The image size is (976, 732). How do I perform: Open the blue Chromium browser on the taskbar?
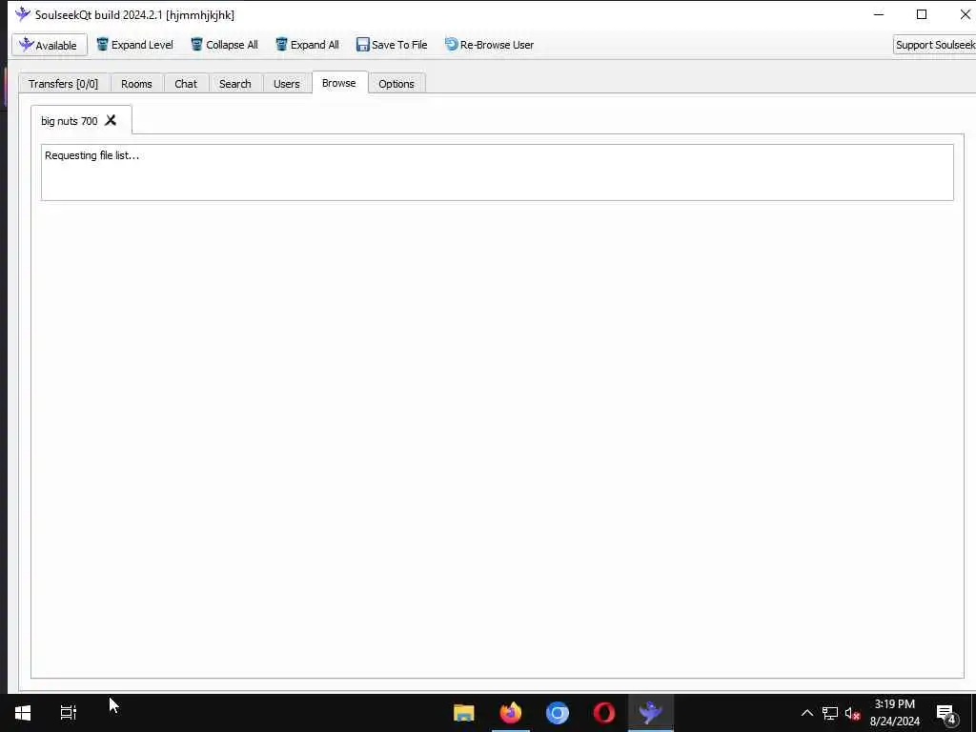click(x=558, y=713)
